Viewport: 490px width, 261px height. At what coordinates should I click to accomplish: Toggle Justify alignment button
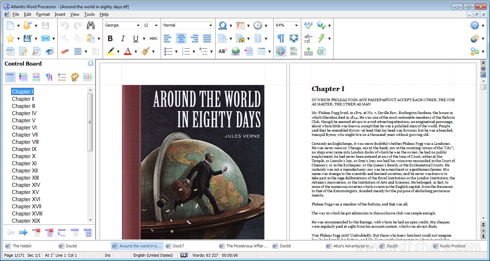pyautogui.click(x=207, y=38)
